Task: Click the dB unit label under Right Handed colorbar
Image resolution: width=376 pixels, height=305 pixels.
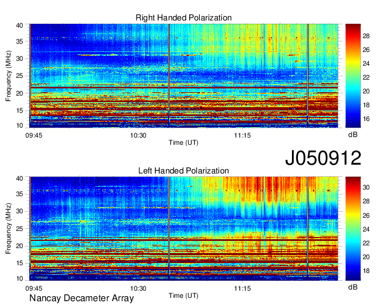Action: click(x=353, y=135)
